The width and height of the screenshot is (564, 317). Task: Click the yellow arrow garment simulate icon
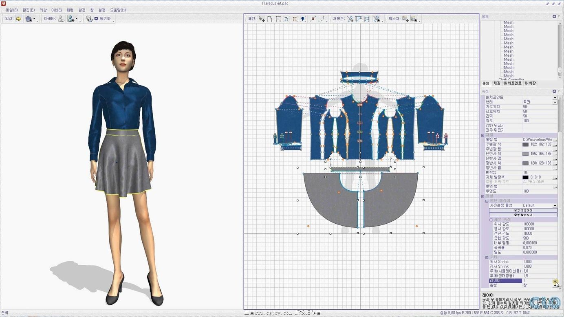click(x=19, y=18)
